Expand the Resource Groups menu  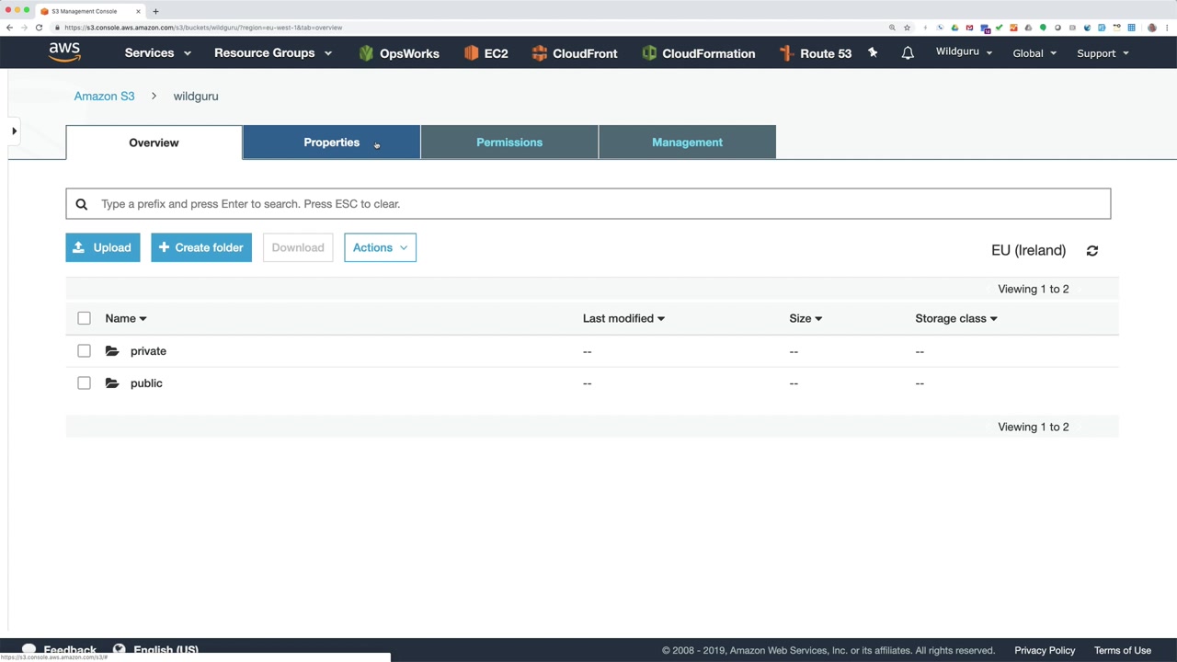pyautogui.click(x=273, y=53)
